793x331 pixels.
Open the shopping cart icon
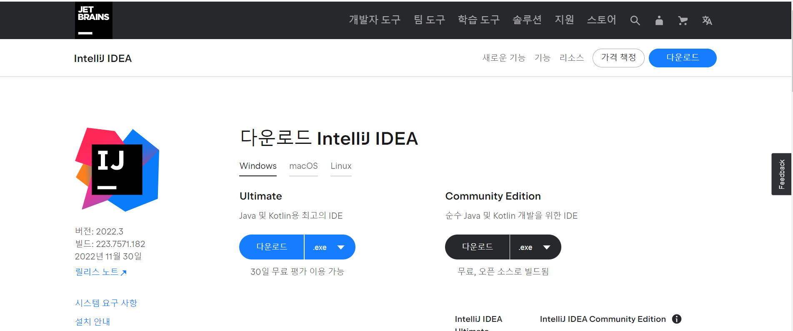click(683, 20)
